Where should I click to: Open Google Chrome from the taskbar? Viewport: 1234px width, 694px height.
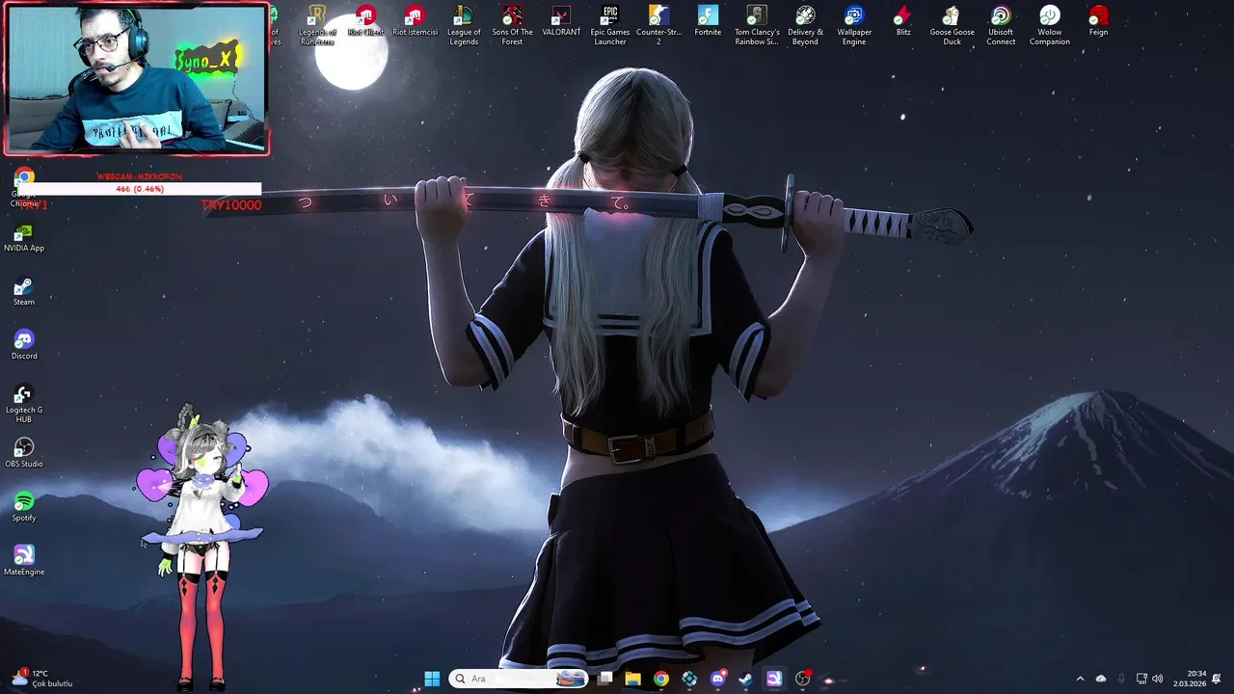coord(660,679)
